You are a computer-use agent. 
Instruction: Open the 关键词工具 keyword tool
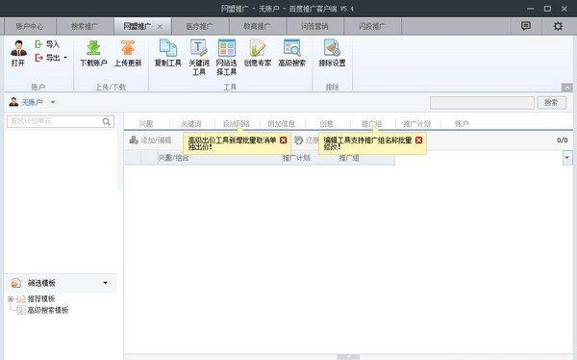[199, 48]
